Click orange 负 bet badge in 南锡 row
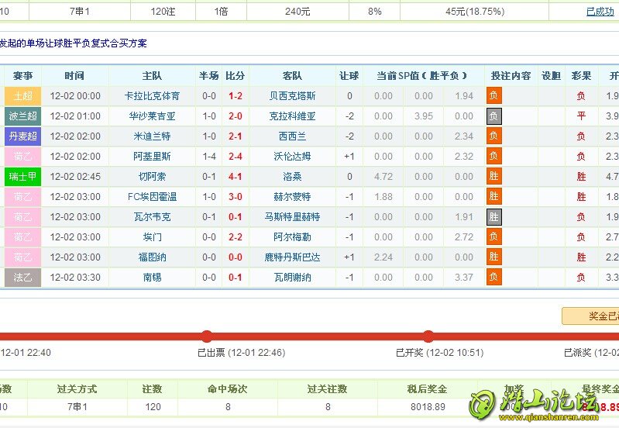 493,278
